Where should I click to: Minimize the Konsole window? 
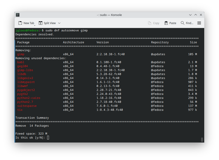tap(190, 15)
